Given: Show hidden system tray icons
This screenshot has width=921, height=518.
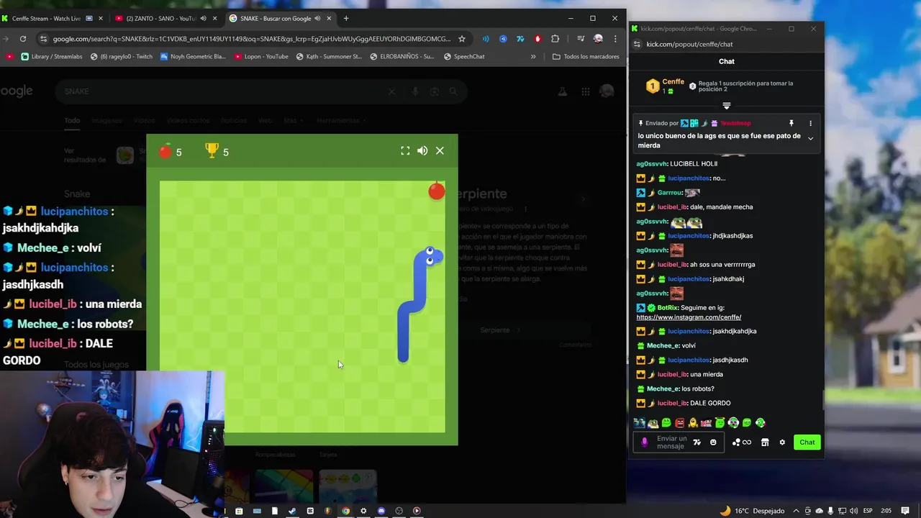Looking at the screenshot, I should pos(797,511).
